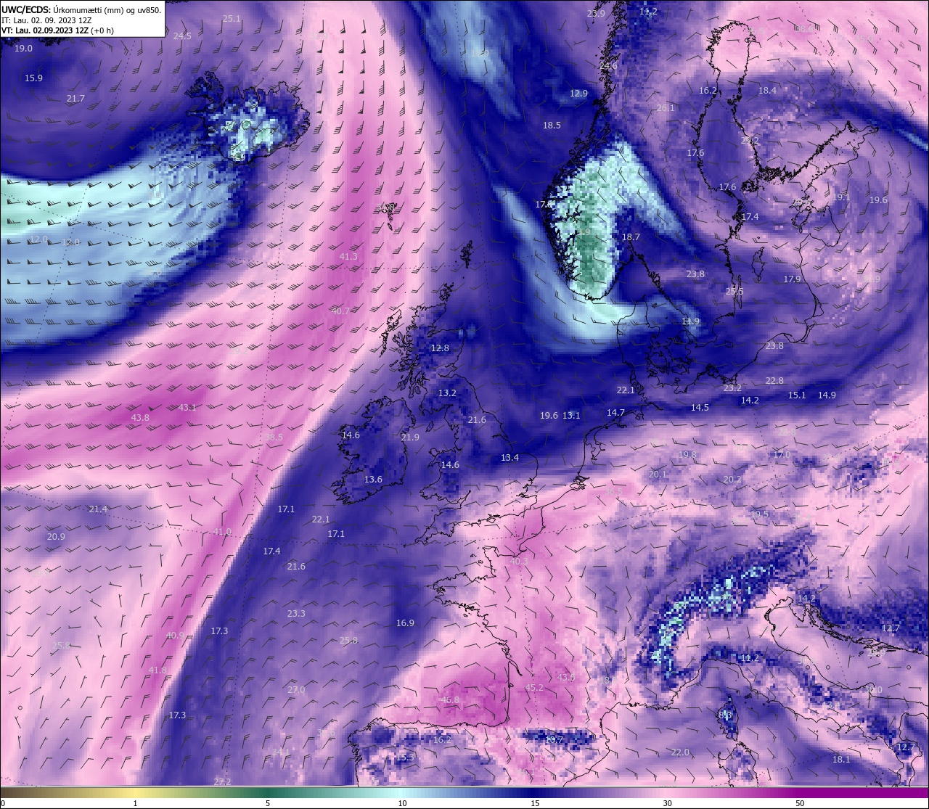The height and width of the screenshot is (809, 929).
Task: Click the value 25.5 on the map
Action: (x=734, y=292)
